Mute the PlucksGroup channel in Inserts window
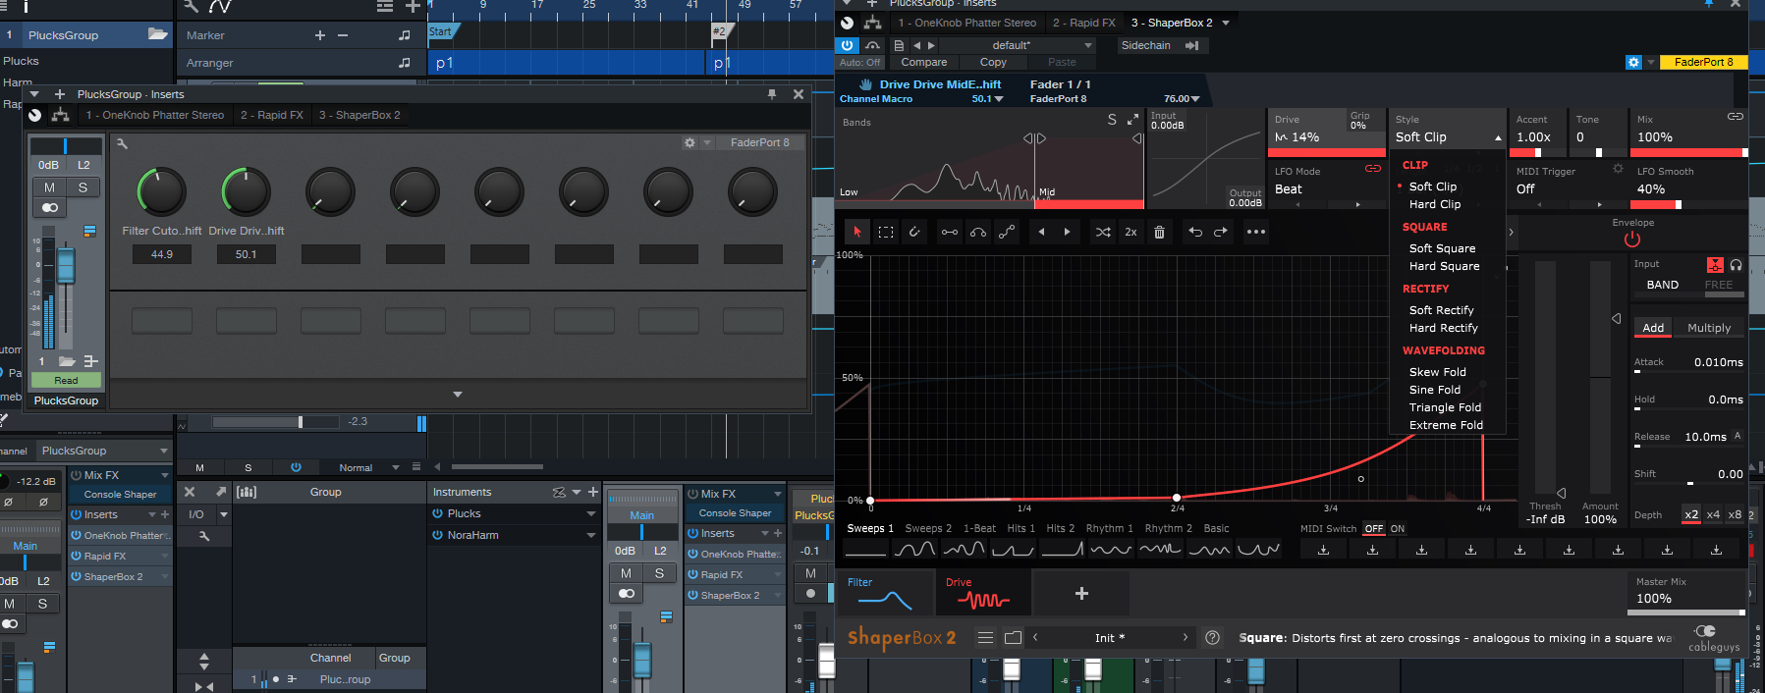This screenshot has width=1765, height=693. point(49,187)
